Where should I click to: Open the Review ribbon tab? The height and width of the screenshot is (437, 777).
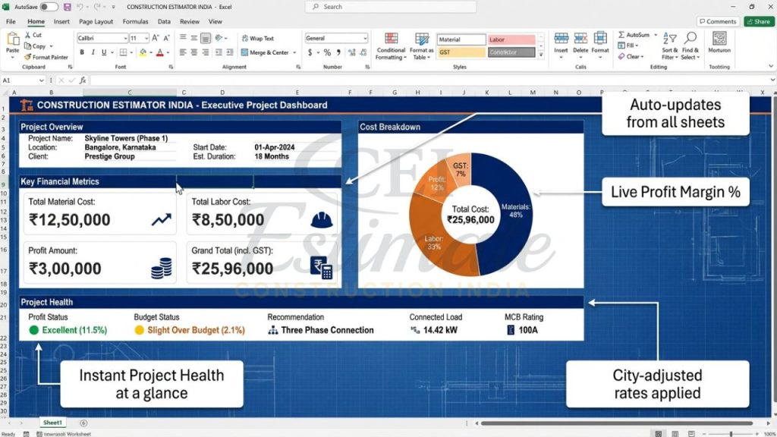(189, 22)
